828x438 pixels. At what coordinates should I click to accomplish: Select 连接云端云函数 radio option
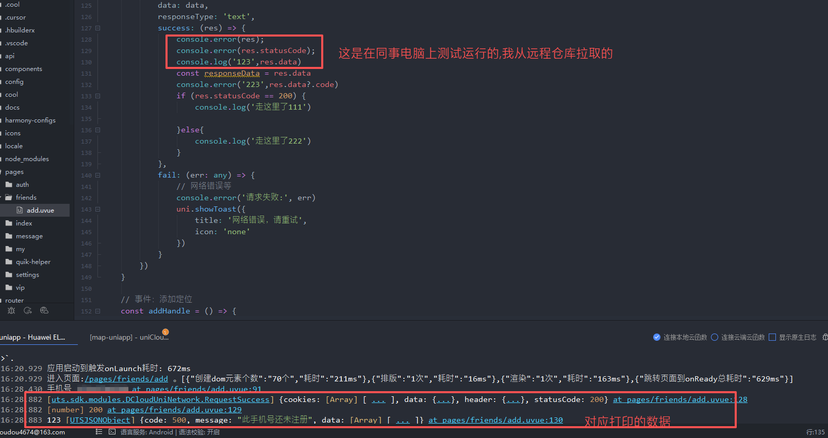pyautogui.click(x=715, y=337)
